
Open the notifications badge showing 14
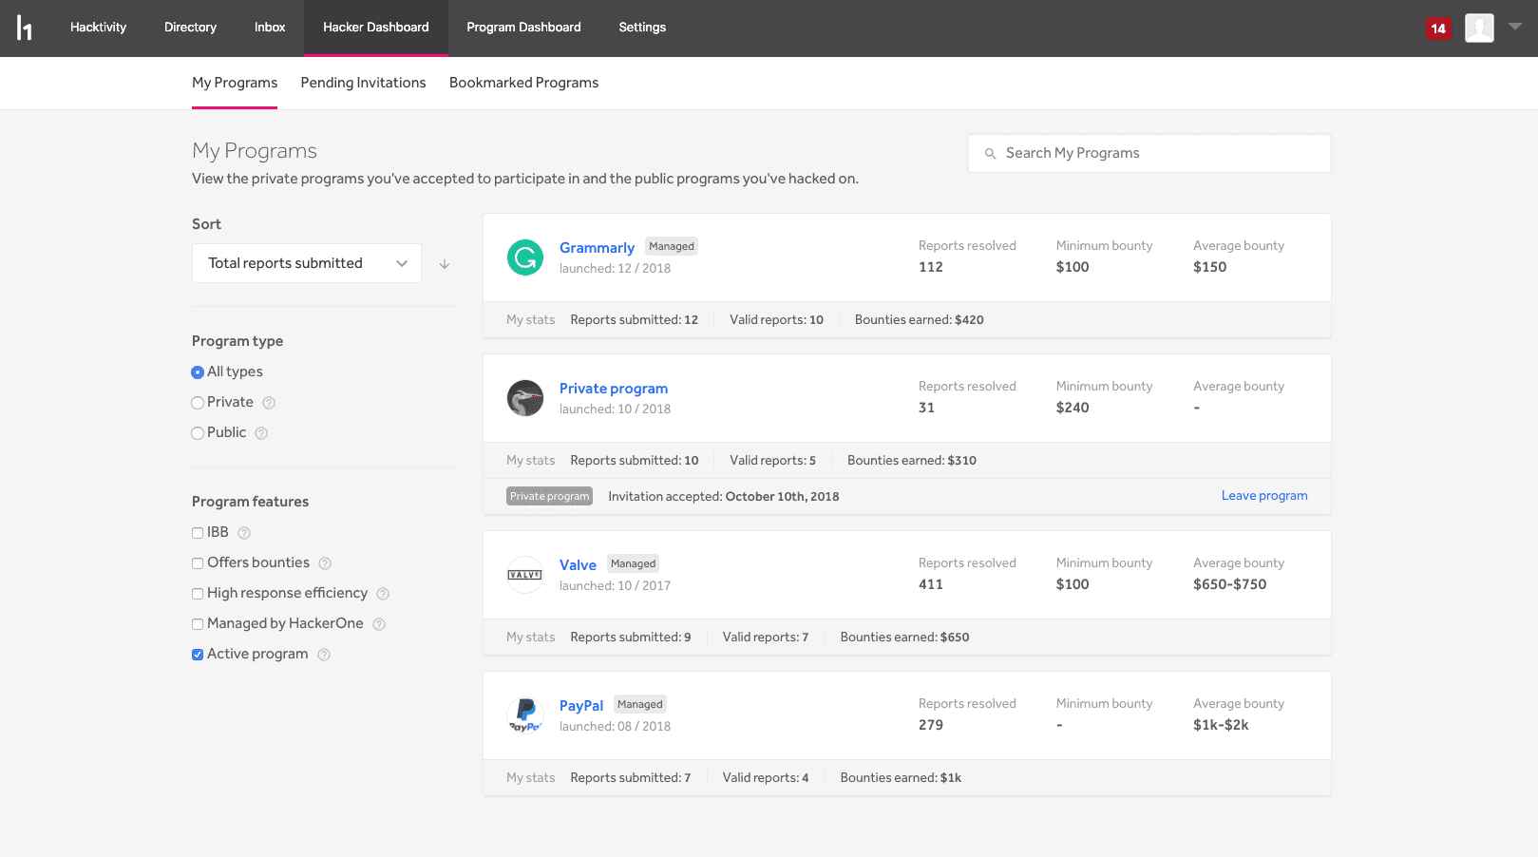click(x=1437, y=29)
